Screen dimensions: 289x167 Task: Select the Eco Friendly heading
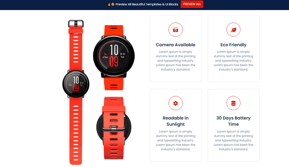[233, 45]
